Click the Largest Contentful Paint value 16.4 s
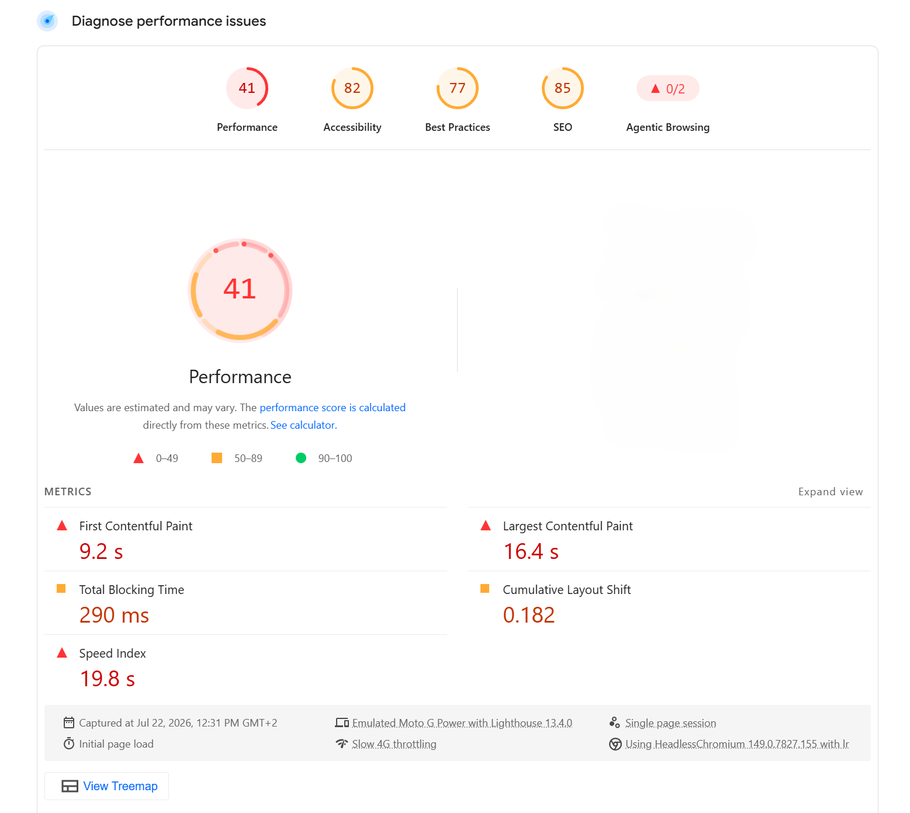 (x=531, y=551)
